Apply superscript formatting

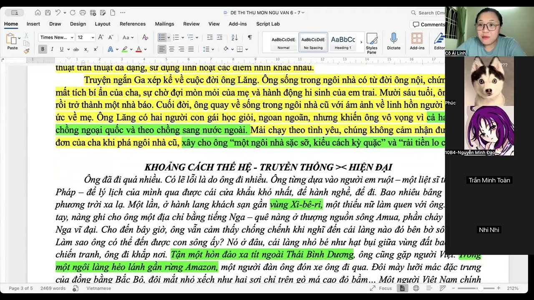point(96,49)
